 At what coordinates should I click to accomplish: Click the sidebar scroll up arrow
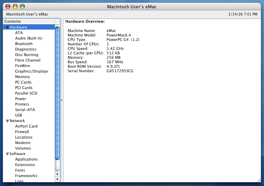click(x=57, y=174)
